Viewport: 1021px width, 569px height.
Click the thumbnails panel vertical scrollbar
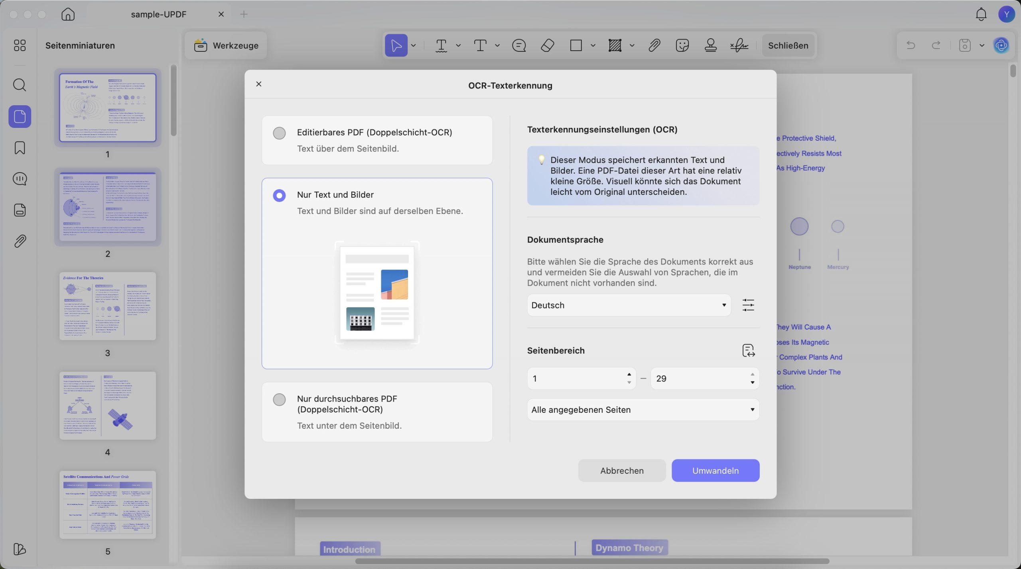[x=173, y=100]
